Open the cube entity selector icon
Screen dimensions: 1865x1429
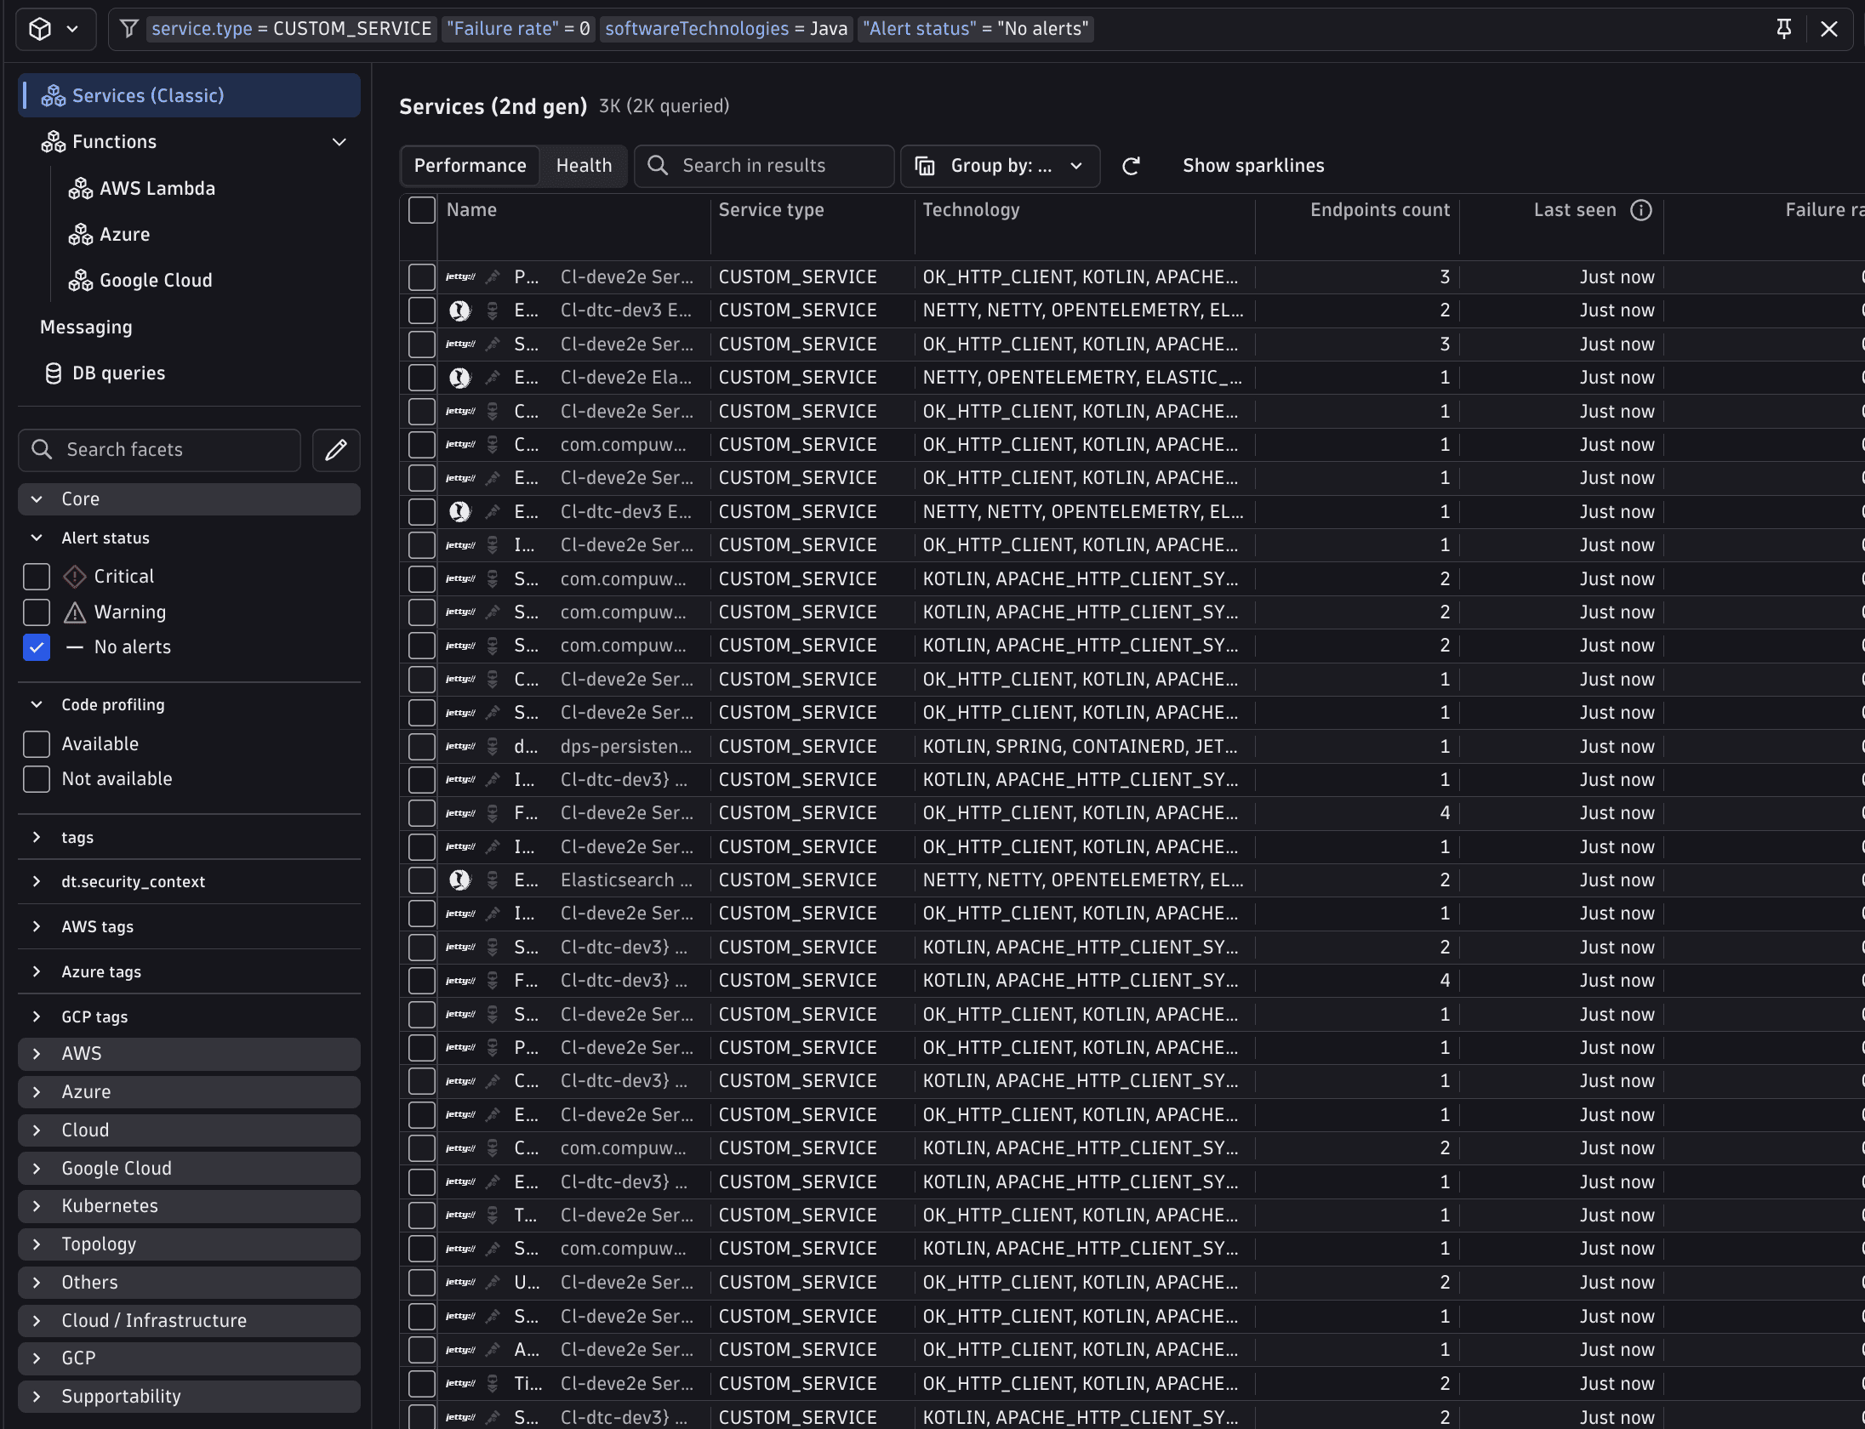pos(40,29)
